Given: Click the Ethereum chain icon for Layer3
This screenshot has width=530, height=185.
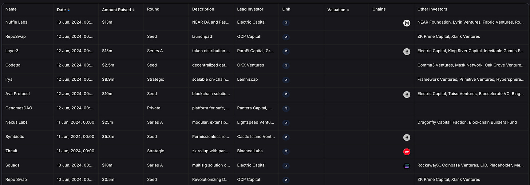Looking at the screenshot, I should (407, 52).
